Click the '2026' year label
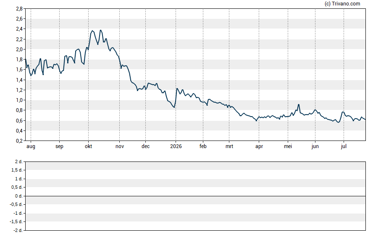The image size is (373, 237). pos(176,146)
